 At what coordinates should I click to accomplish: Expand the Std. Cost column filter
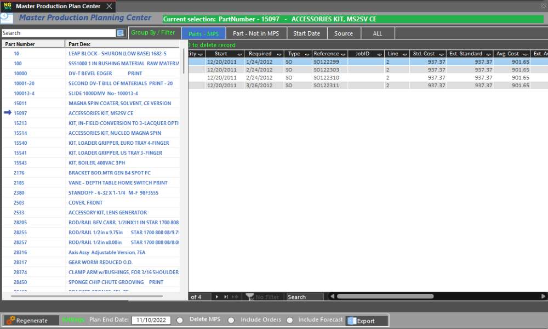pyautogui.click(x=441, y=54)
